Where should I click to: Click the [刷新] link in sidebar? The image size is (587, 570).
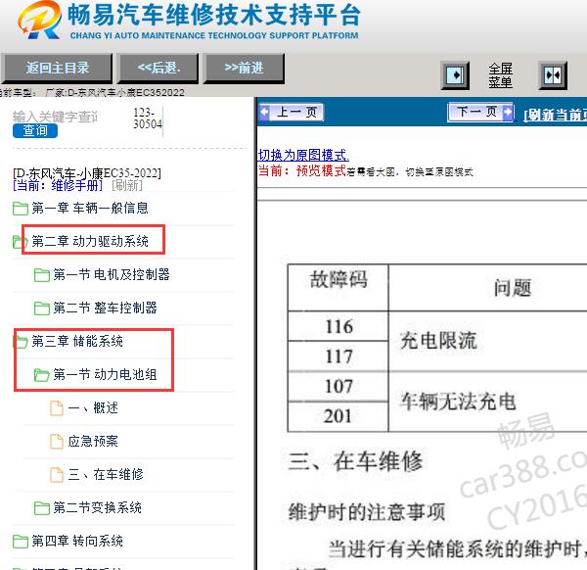pyautogui.click(x=127, y=185)
